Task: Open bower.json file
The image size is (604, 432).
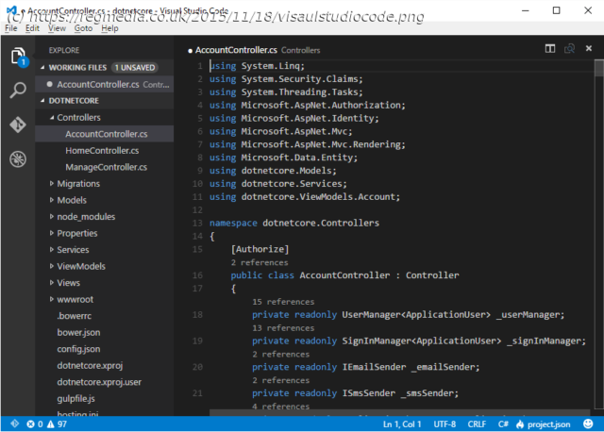Action: click(x=78, y=332)
